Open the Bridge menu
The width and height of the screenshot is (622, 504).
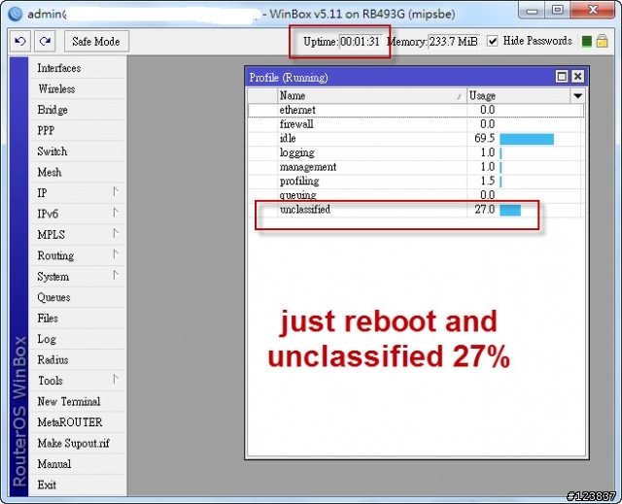pyautogui.click(x=78, y=110)
